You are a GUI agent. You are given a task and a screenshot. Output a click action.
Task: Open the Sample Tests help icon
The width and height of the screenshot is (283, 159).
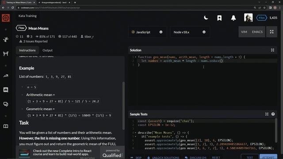pos(273,114)
